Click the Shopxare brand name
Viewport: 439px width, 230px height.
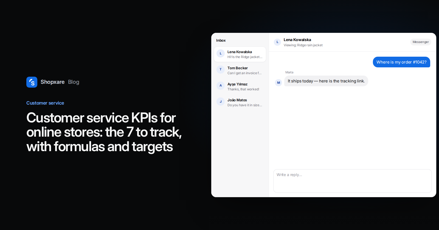52,82
